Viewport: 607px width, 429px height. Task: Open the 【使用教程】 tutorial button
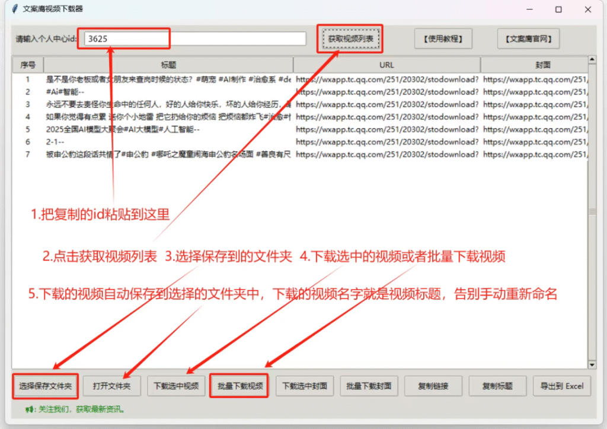coord(439,39)
